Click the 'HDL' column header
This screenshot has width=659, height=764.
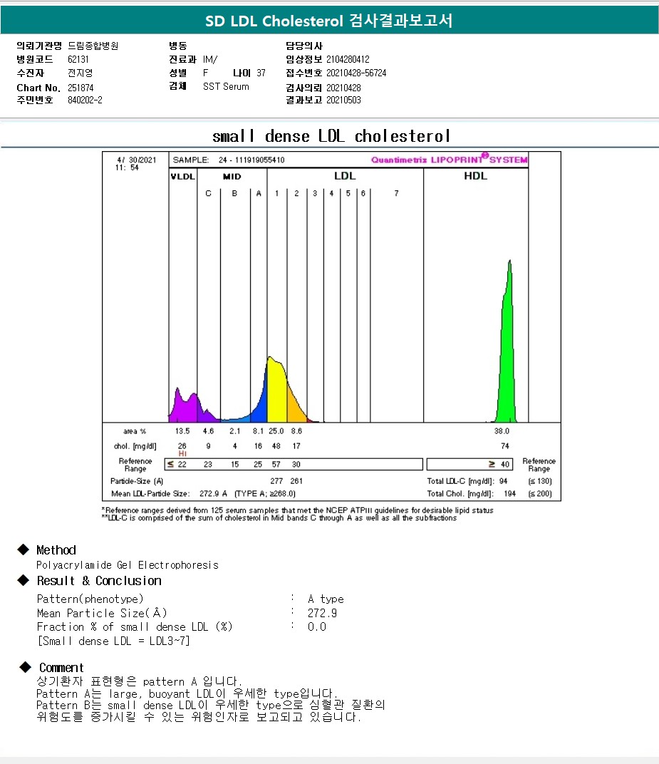[x=475, y=176]
